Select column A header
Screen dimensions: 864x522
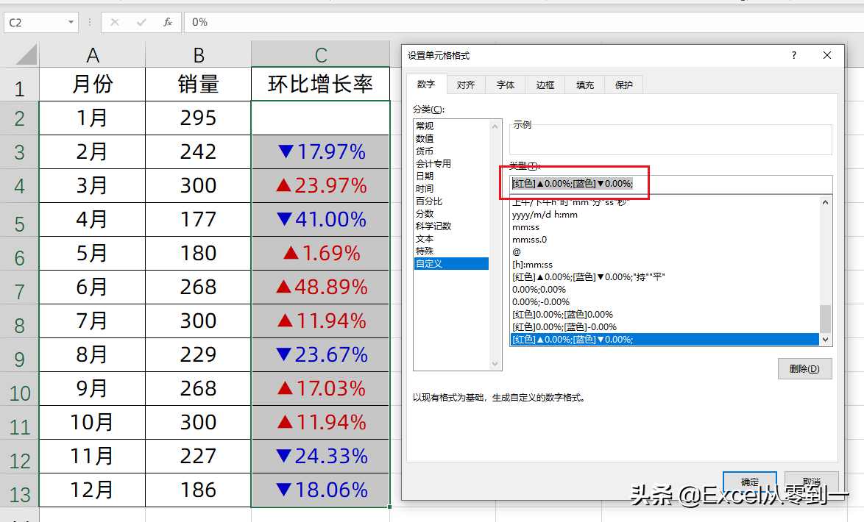click(93, 55)
